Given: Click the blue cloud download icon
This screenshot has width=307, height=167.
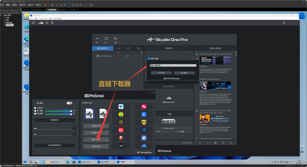Looking at the screenshot, I should (x=144, y=146).
